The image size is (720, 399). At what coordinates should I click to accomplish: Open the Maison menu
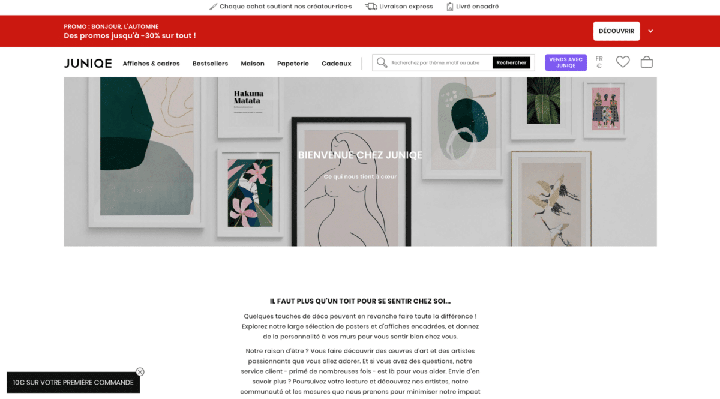point(253,63)
